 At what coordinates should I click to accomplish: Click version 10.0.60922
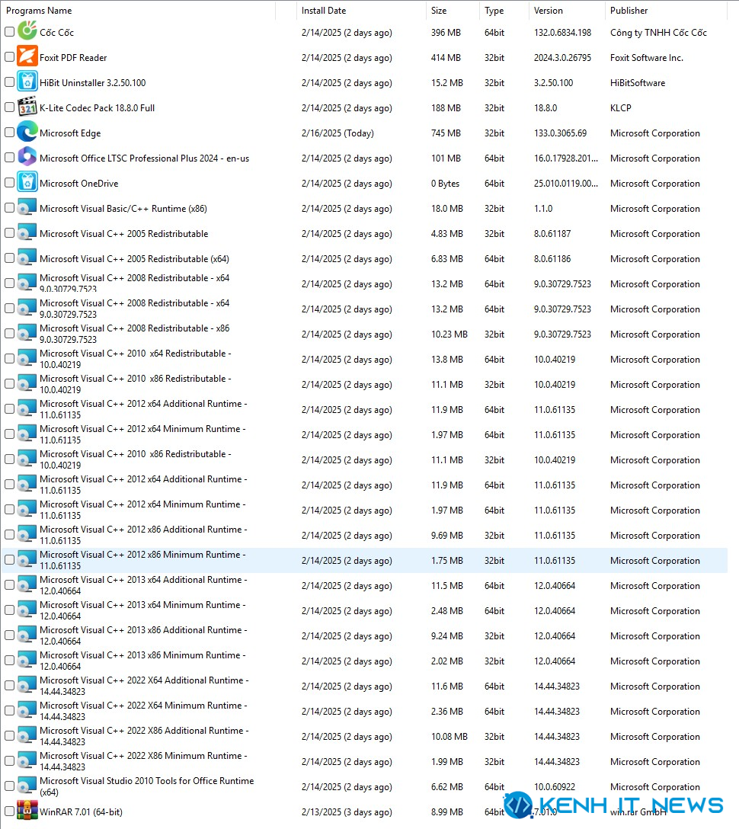coord(554,787)
